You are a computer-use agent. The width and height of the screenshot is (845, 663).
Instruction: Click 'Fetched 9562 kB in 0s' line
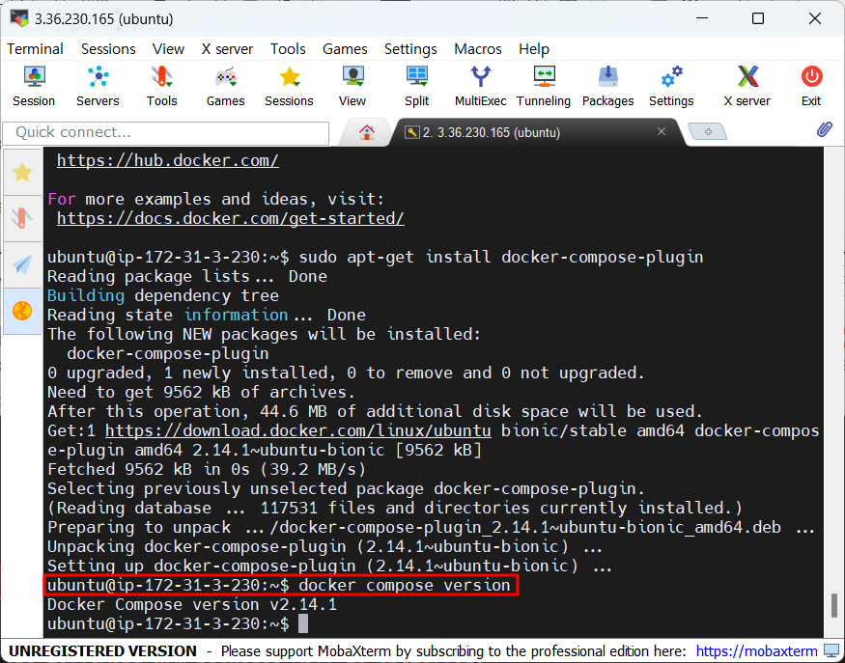(x=207, y=469)
